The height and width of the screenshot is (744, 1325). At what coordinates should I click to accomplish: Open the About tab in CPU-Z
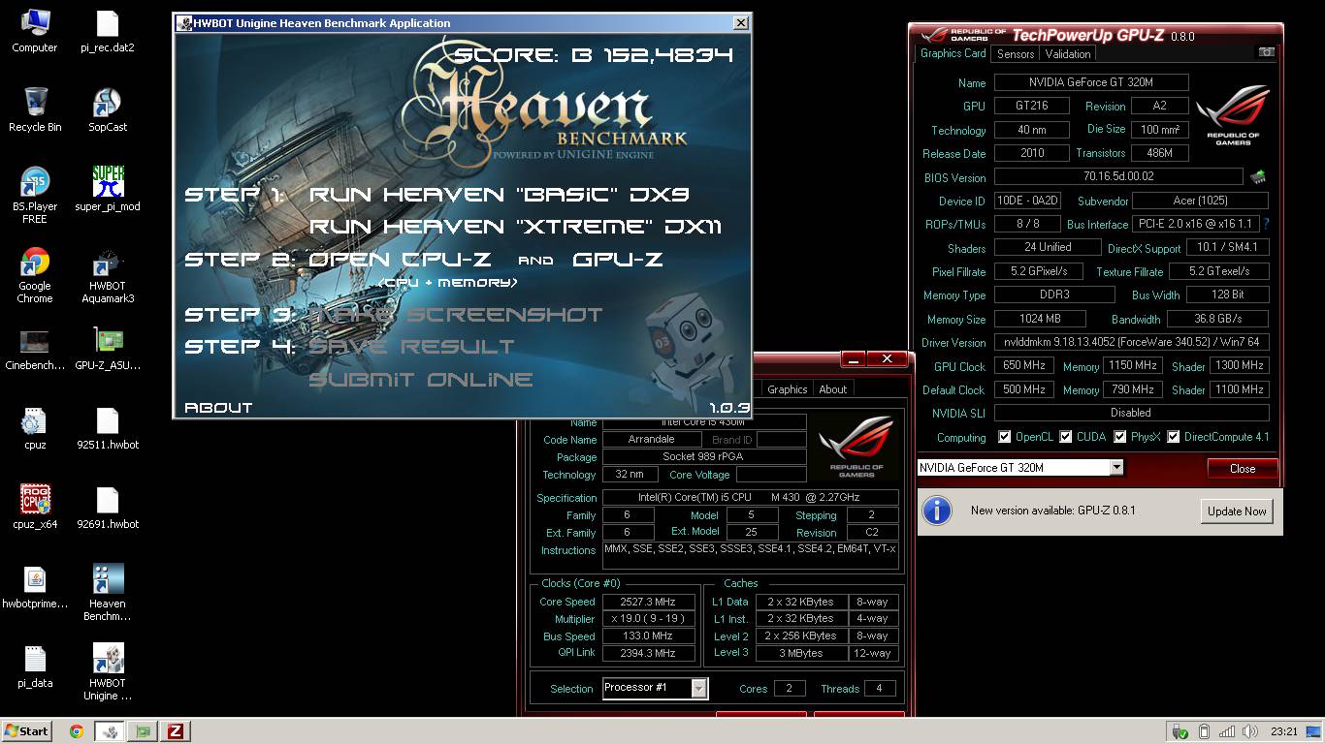[833, 389]
